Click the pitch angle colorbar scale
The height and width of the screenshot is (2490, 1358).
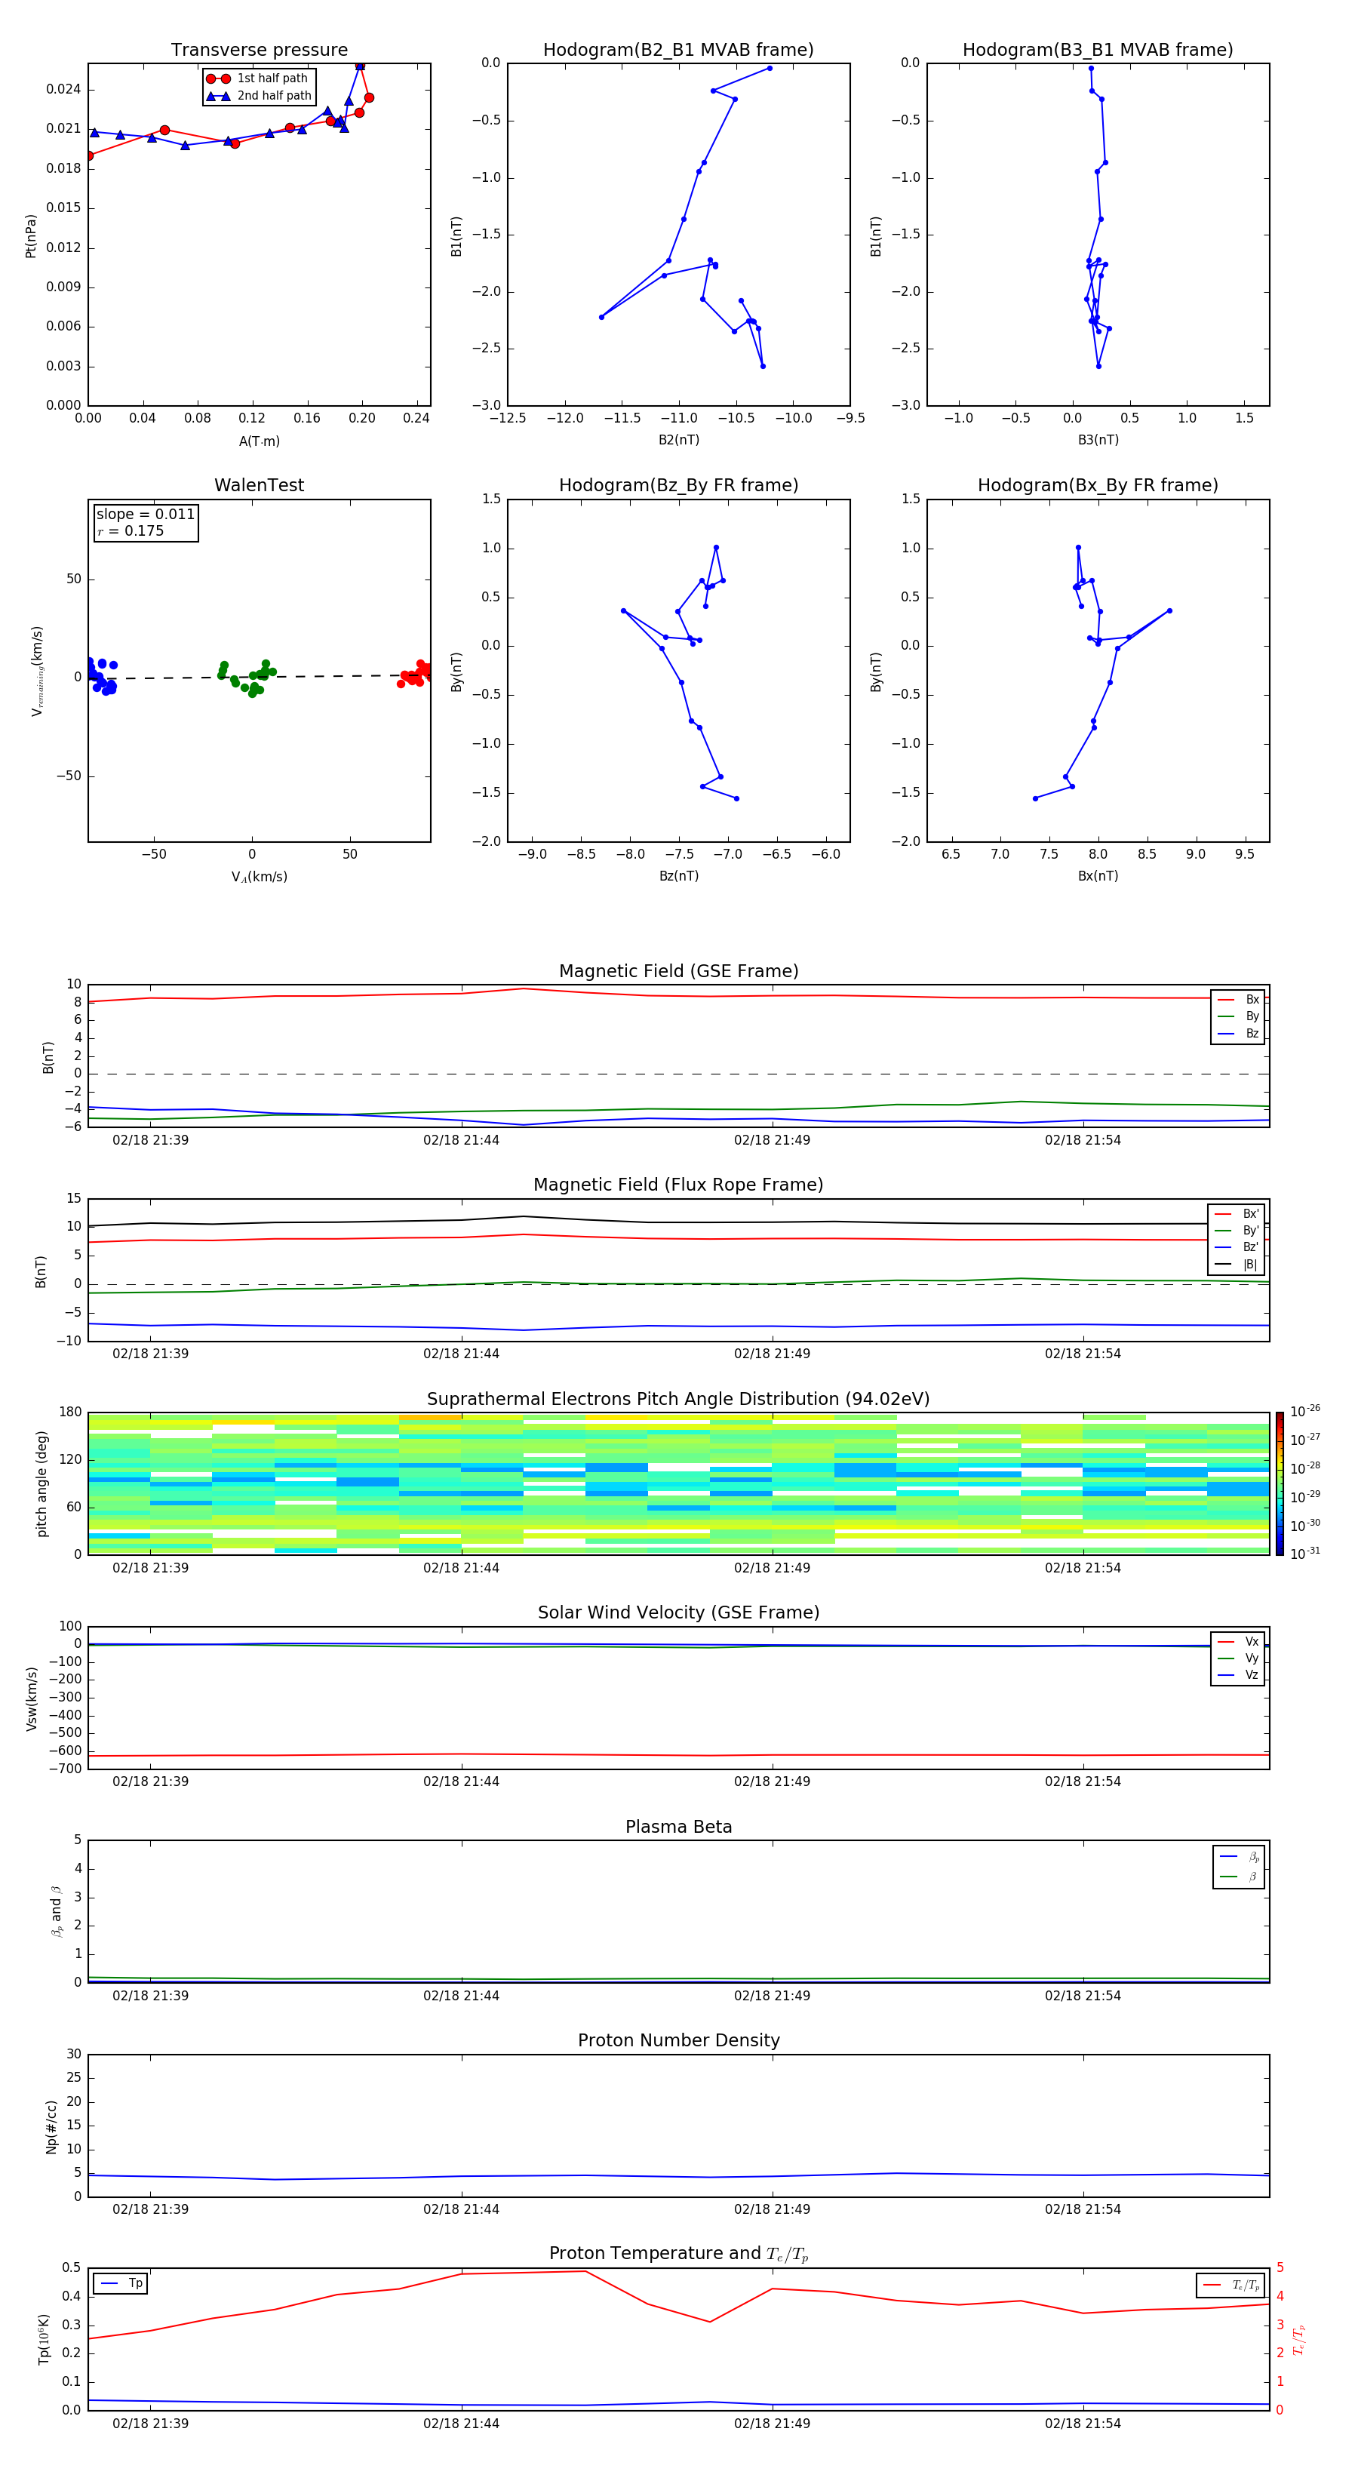[1280, 1483]
